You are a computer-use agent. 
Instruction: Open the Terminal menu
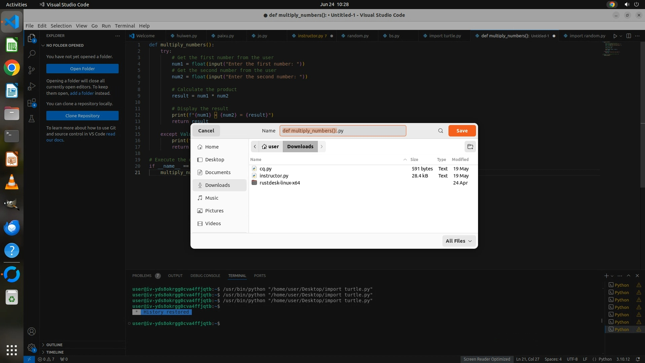coord(125,26)
